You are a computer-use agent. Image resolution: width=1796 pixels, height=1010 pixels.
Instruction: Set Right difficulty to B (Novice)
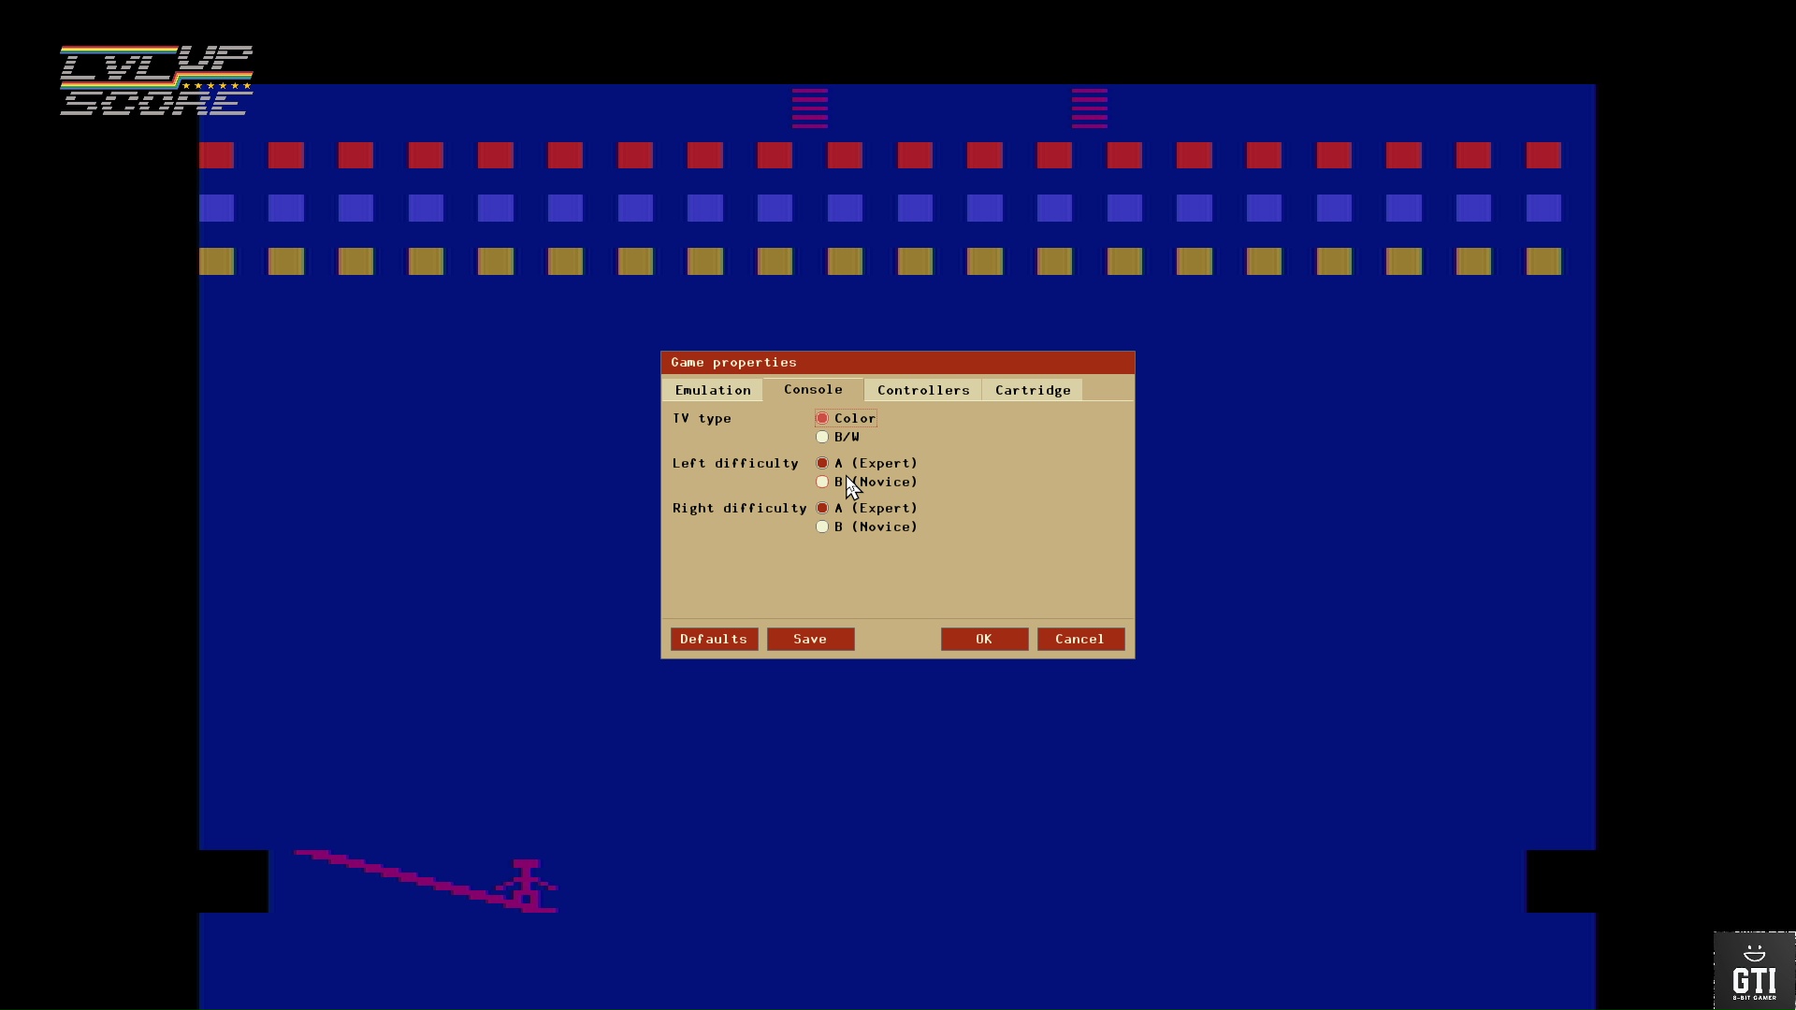866,527
